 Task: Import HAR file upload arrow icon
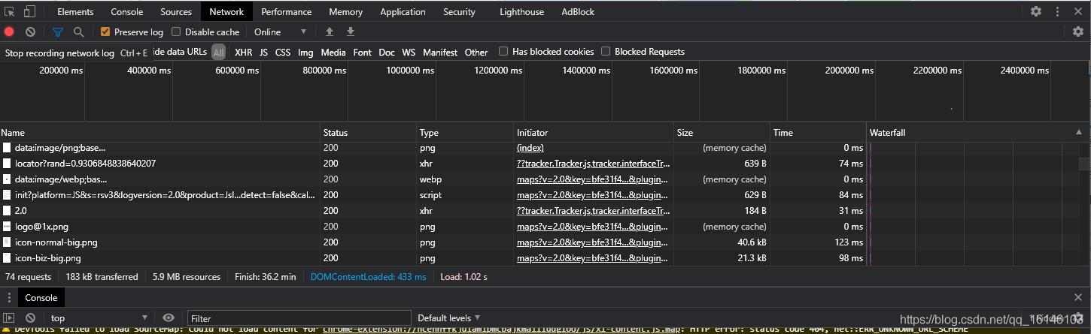pos(329,32)
